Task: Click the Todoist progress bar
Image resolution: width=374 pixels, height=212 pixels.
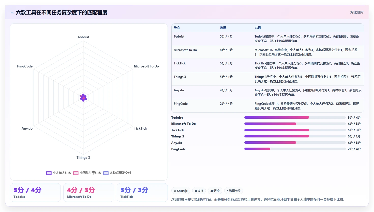Action: click(295, 117)
